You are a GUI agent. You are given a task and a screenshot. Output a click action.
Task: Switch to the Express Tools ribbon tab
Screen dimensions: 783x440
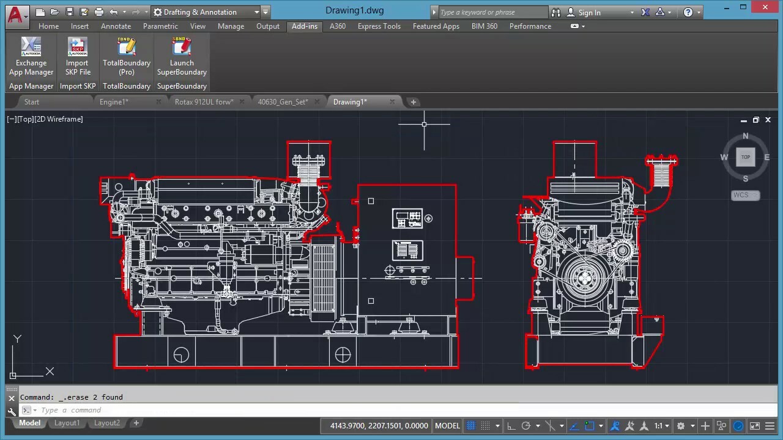click(379, 26)
